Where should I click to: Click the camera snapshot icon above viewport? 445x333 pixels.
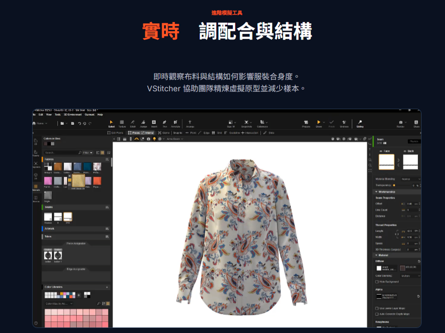[148, 139]
